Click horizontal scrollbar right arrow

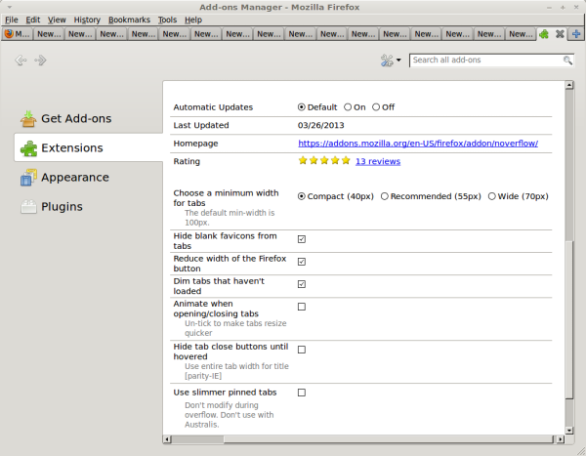tap(560, 439)
